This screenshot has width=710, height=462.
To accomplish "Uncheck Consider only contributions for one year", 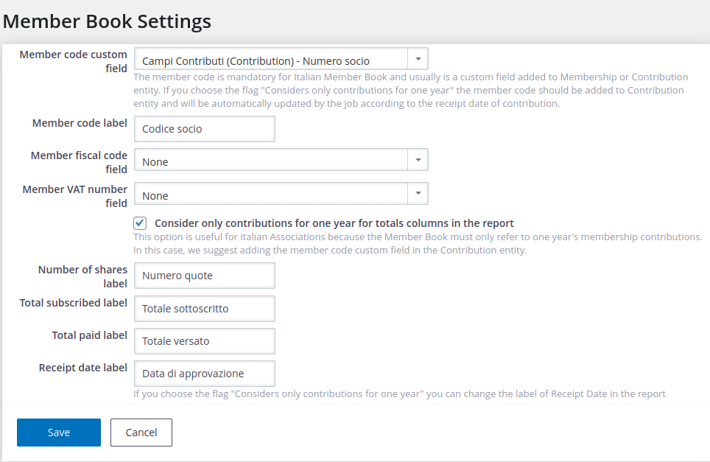I will (140, 223).
